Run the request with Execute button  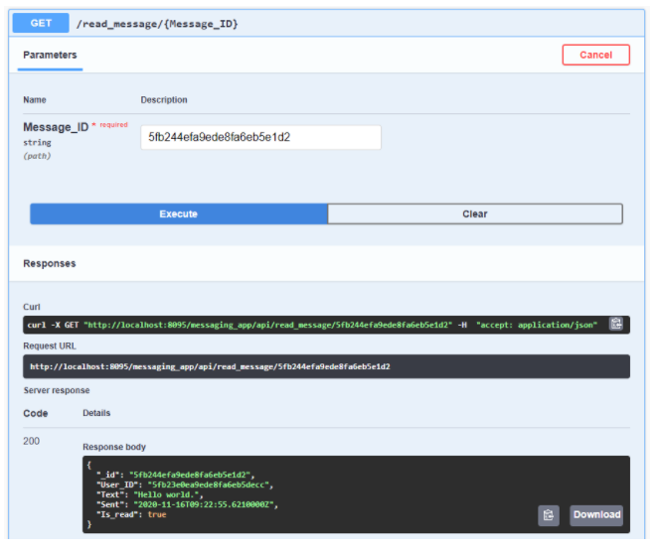tap(178, 213)
